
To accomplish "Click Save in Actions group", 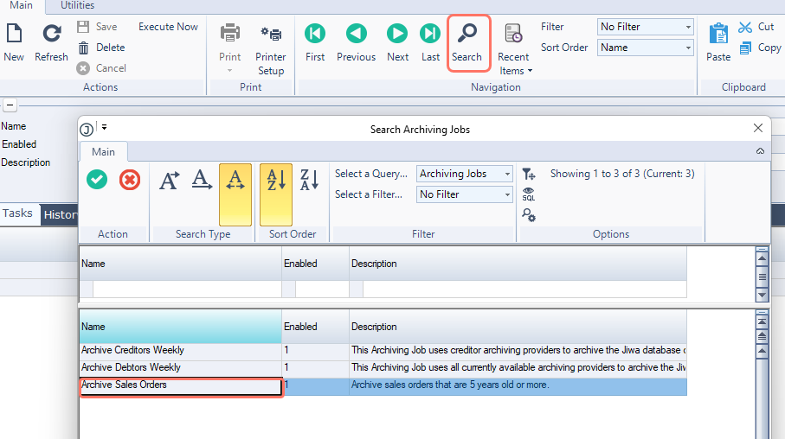I will pyautogui.click(x=98, y=27).
